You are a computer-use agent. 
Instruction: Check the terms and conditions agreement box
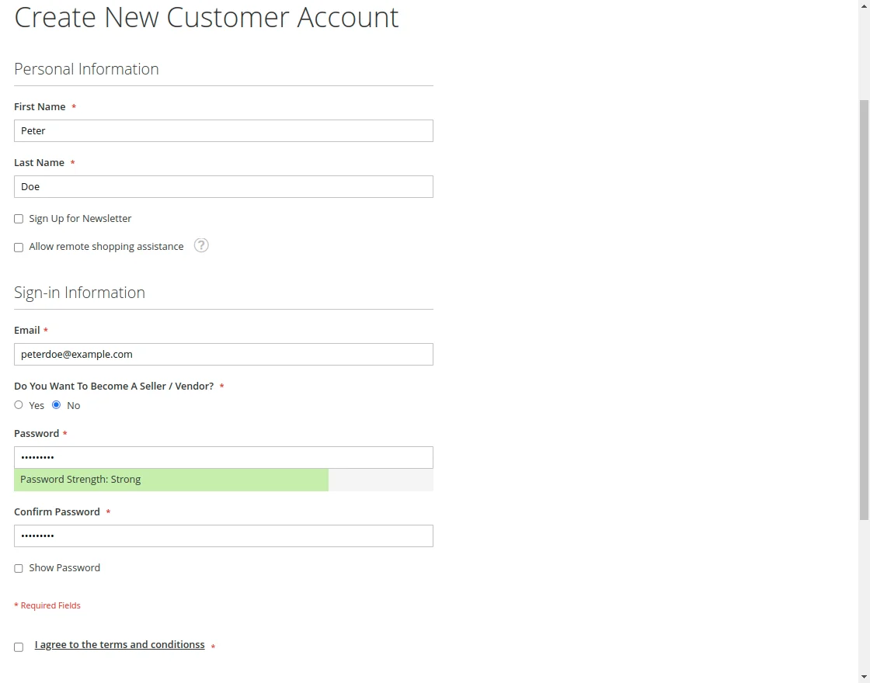[x=19, y=647]
